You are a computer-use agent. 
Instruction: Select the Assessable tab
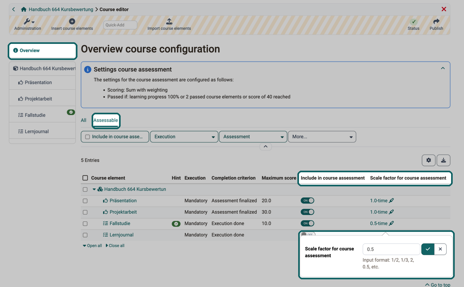point(106,120)
